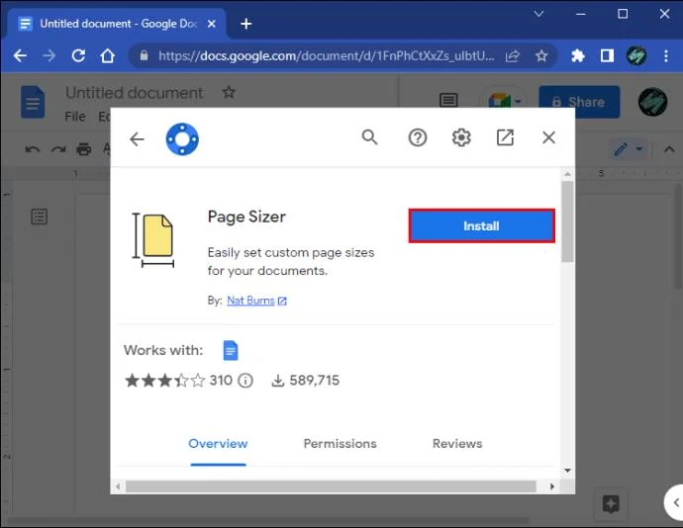Switch to the Overview tab
Viewport: 683px width, 528px height.
(x=218, y=444)
